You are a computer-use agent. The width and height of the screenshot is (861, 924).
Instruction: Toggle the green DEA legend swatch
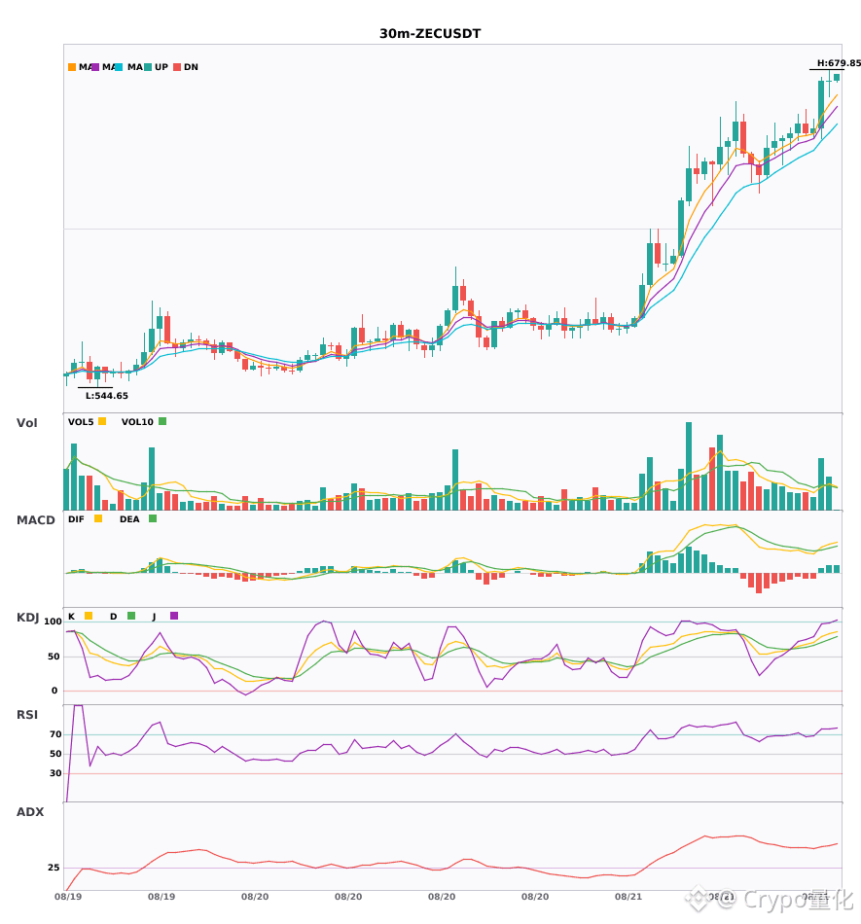[153, 518]
